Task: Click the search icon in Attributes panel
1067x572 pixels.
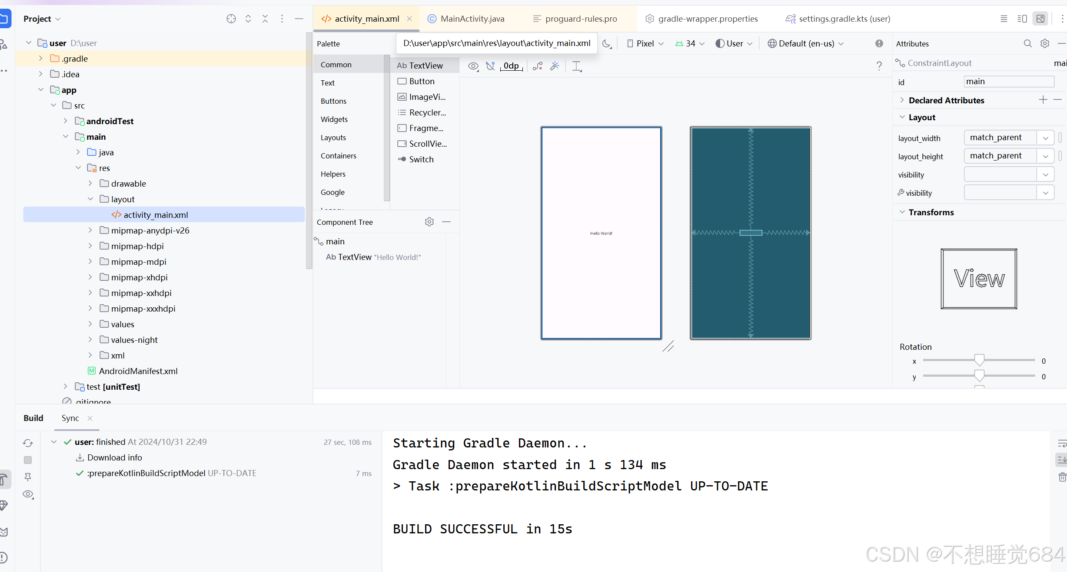Action: [x=1027, y=43]
